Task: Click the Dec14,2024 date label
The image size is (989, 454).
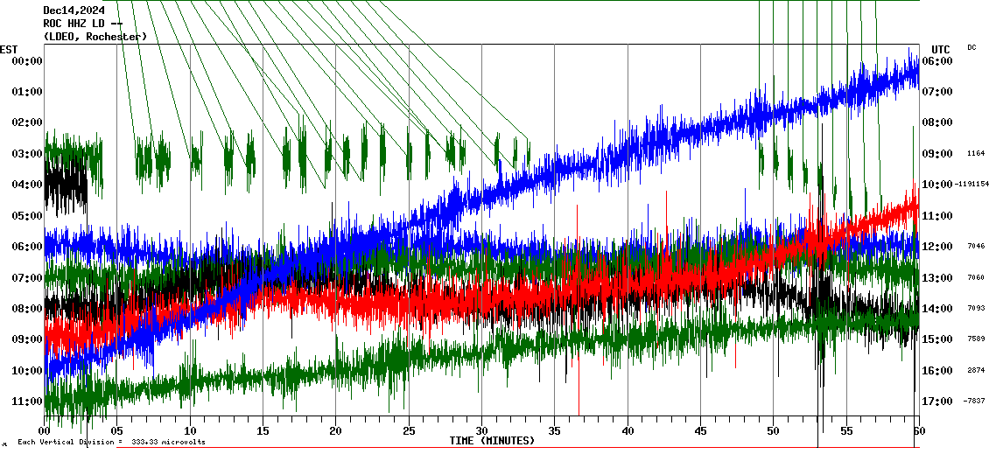Action: [74, 10]
